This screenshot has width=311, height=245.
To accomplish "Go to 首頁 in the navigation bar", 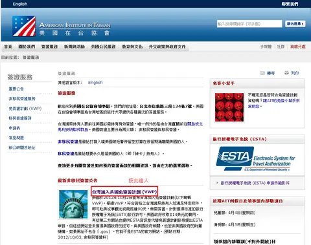I will point(8,47).
